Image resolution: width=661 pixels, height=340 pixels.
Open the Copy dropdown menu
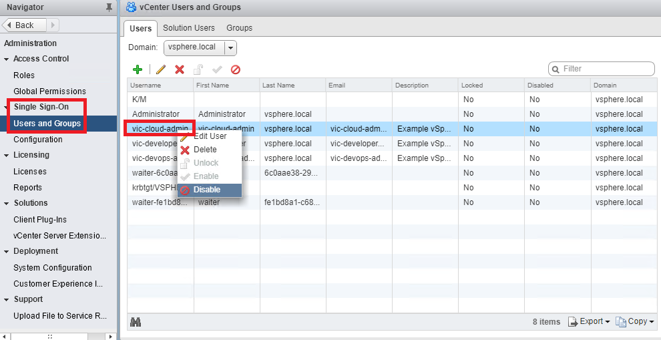tap(635, 322)
